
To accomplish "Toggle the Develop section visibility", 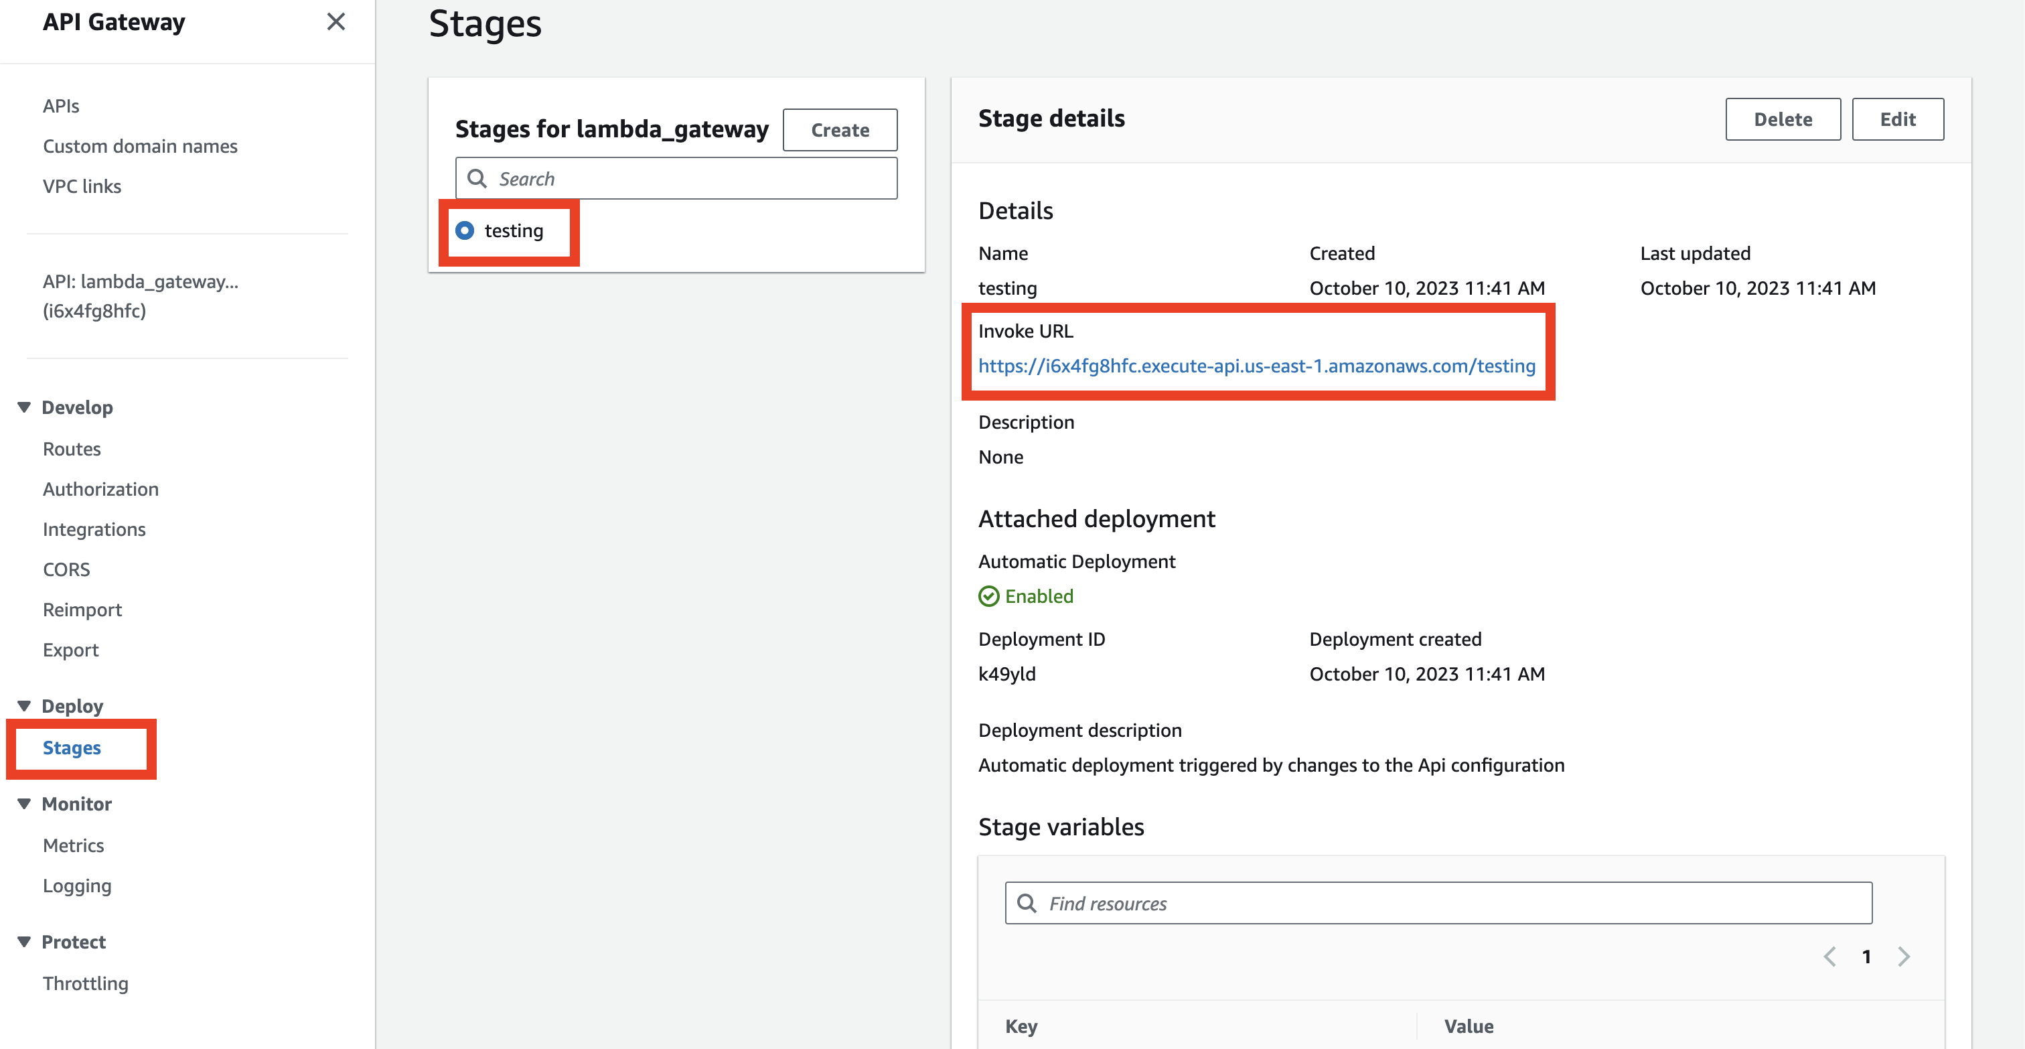I will coord(23,407).
